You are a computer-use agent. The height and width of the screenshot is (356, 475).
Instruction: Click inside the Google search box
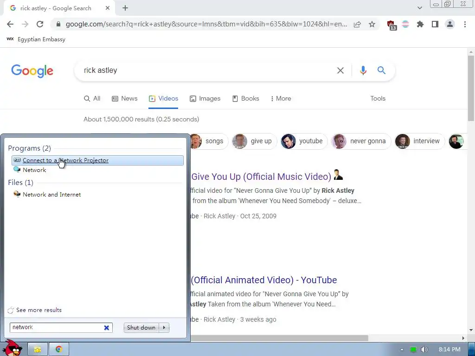(206, 70)
